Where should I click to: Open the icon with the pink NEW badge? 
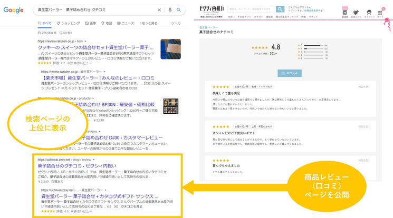345,13
